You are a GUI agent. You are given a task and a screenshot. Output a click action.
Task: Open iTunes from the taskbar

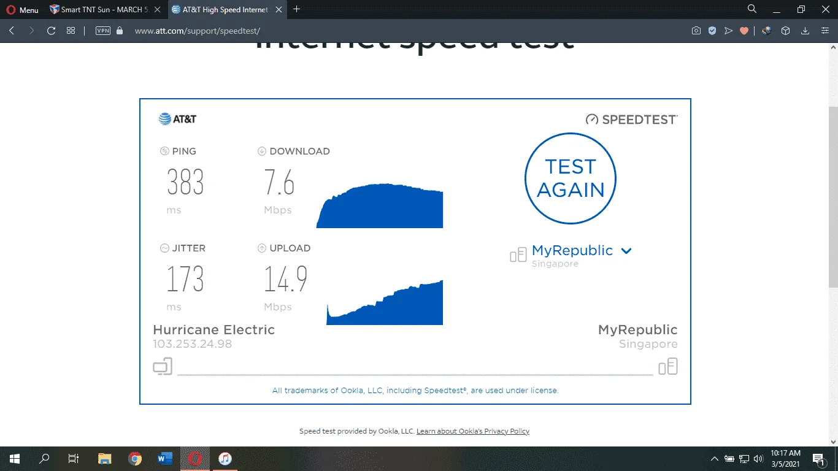click(x=225, y=458)
